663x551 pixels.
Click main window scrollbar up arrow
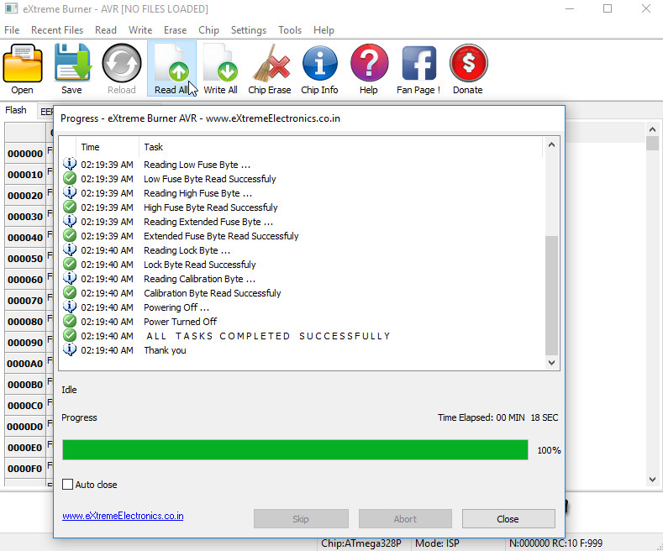(x=652, y=129)
